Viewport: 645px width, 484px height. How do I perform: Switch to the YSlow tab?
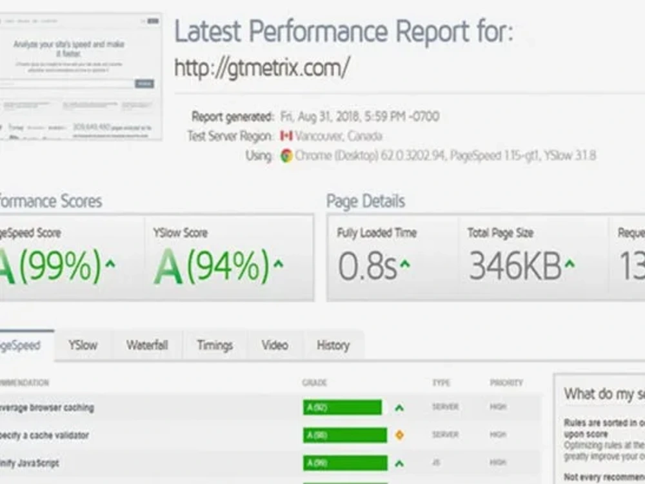tap(83, 346)
